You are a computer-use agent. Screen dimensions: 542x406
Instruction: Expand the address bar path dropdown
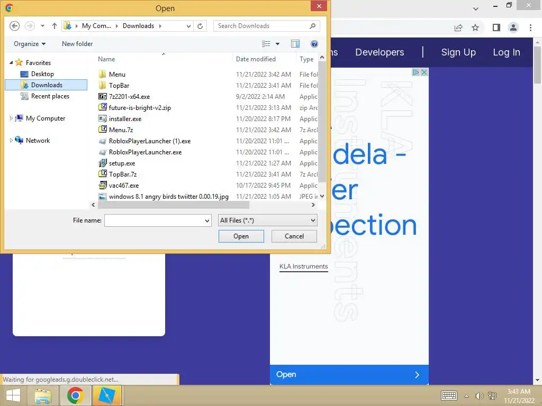click(x=188, y=26)
